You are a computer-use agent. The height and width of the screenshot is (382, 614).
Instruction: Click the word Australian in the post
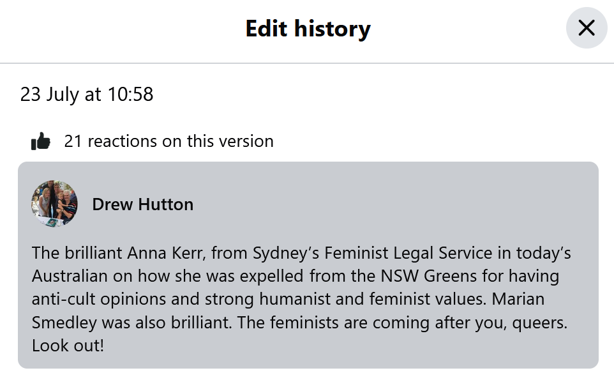pos(70,276)
